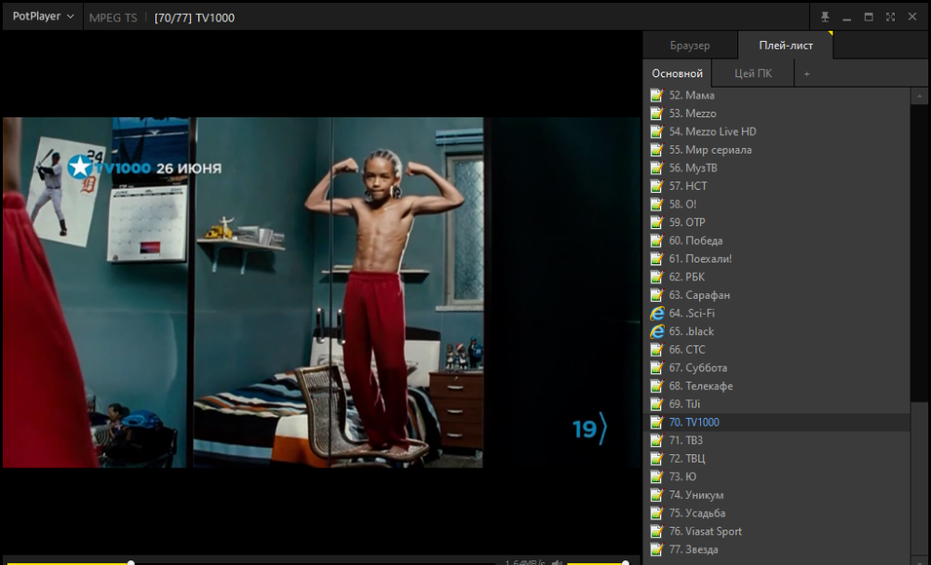This screenshot has width=931, height=565.
Task: Click the playlist scrollbar up arrow
Action: pos(919,96)
